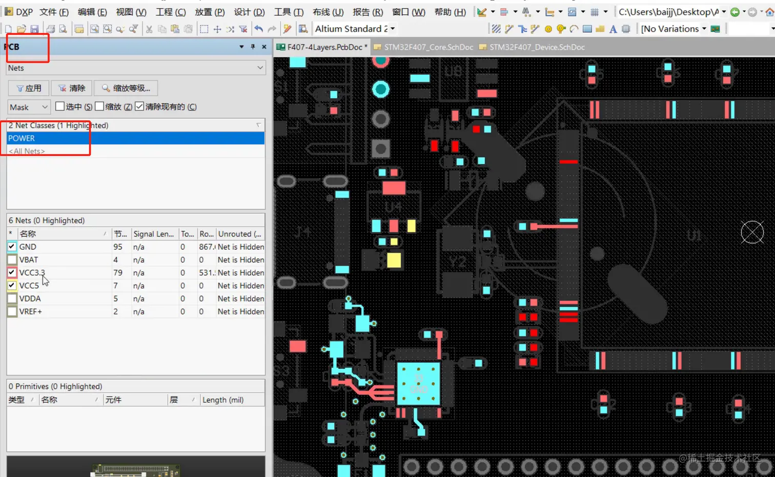Open the 文件 (F) menu
The image size is (775, 477).
[54, 12]
